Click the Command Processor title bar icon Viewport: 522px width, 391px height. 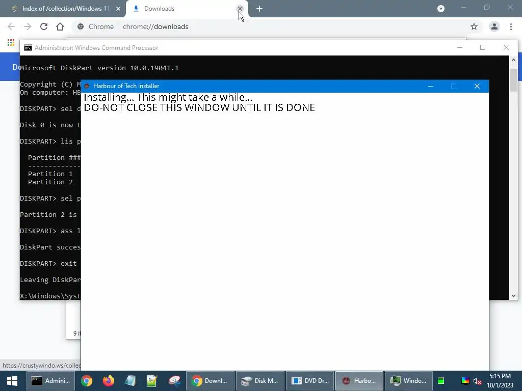(x=28, y=48)
